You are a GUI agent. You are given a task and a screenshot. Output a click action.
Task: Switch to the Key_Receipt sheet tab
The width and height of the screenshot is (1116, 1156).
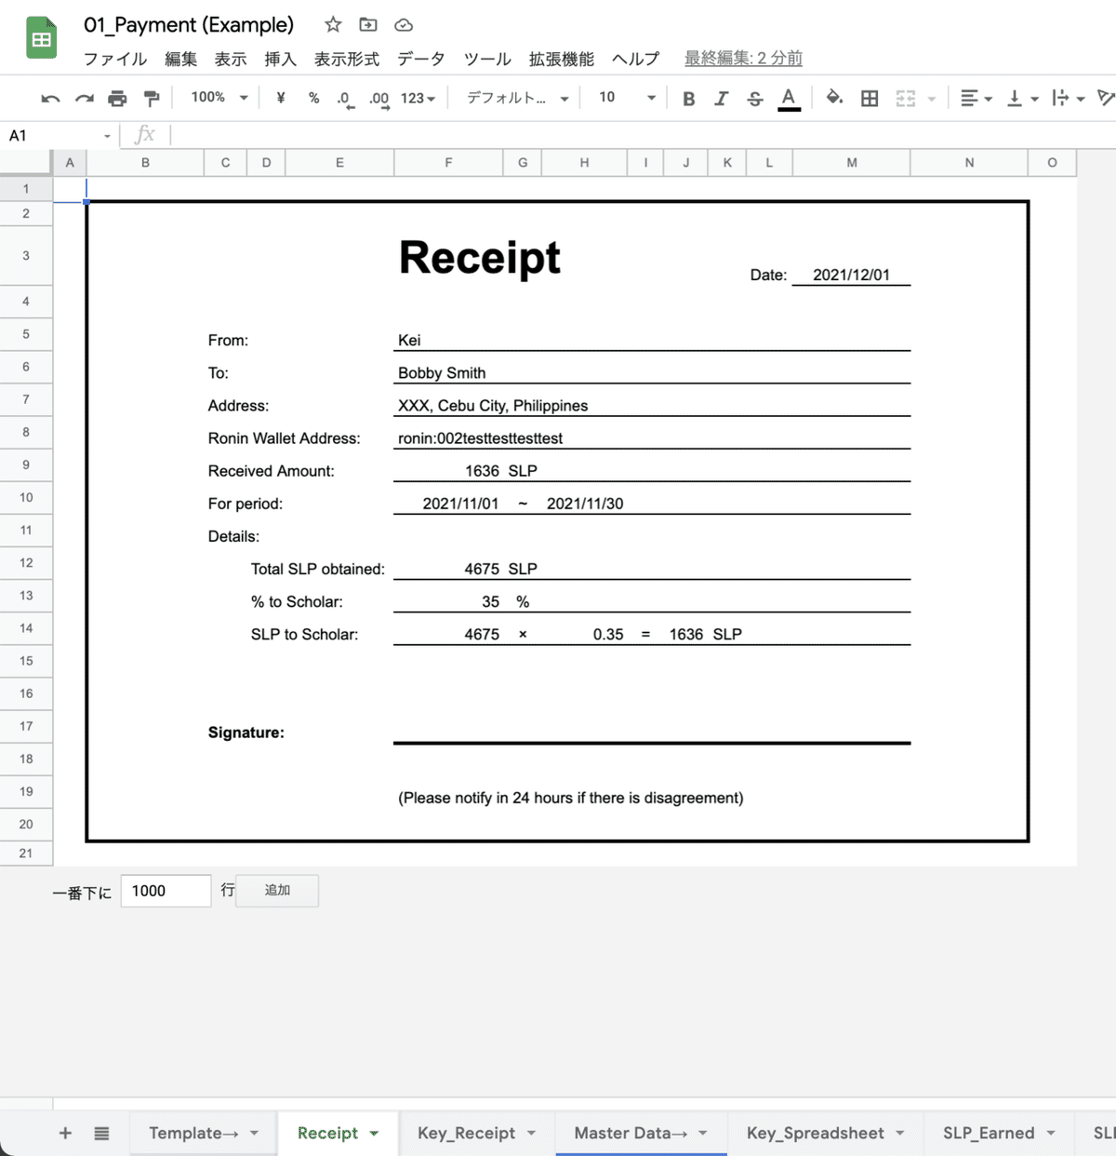point(466,1133)
